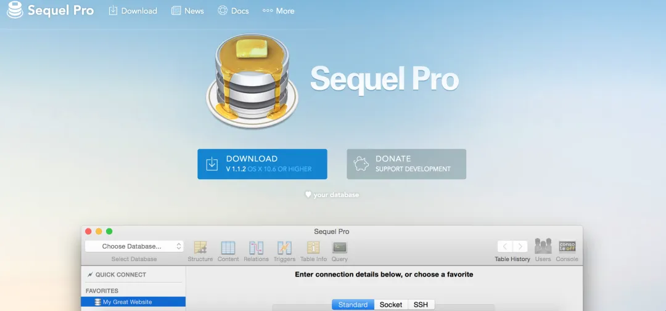The width and height of the screenshot is (666, 311).
Task: Click the three-dots icon beside More
Action: coord(268,10)
